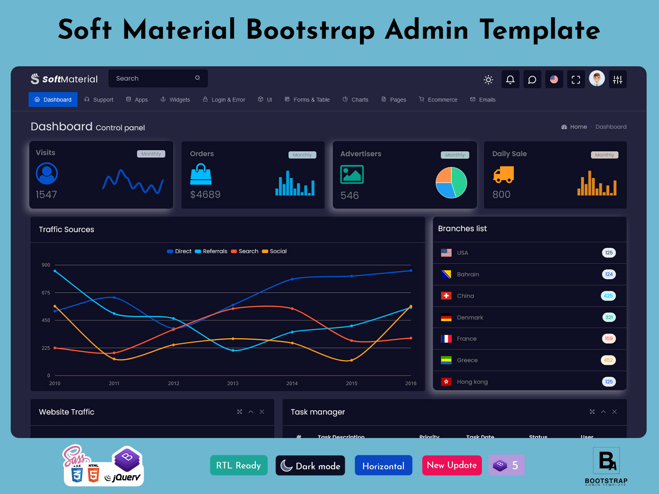Image resolution: width=659 pixels, height=494 pixels.
Task: Collapse the Task manager panel chevron
Action: point(603,412)
